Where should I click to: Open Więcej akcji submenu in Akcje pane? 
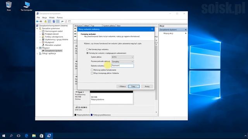(x=173, y=34)
